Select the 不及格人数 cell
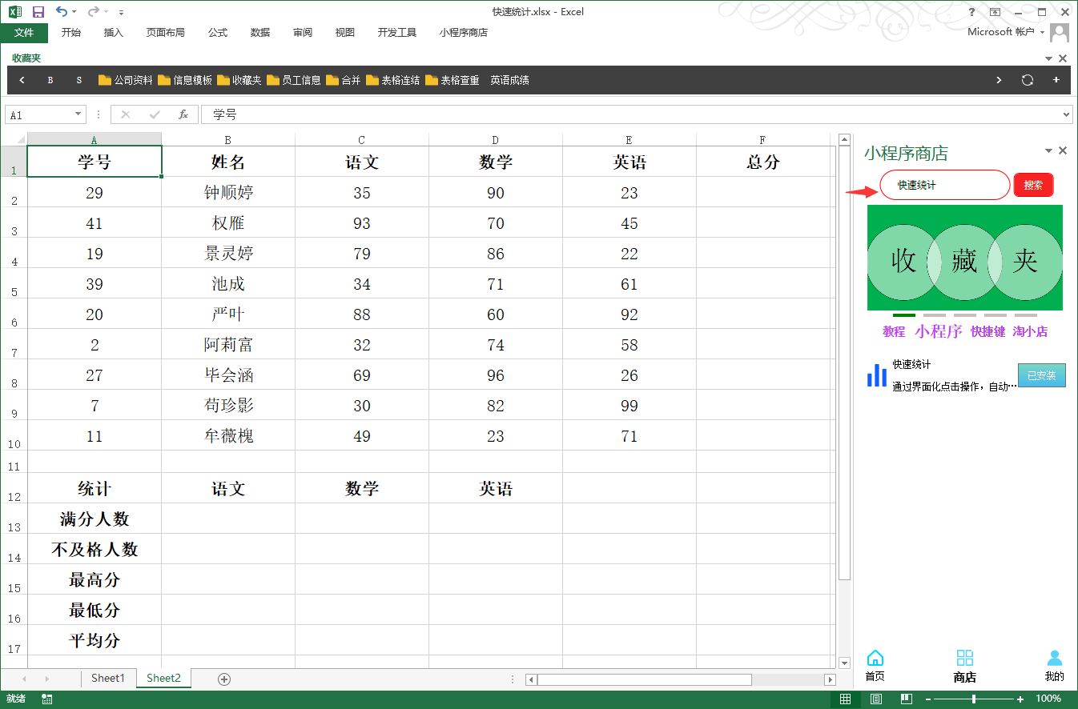 pos(95,549)
